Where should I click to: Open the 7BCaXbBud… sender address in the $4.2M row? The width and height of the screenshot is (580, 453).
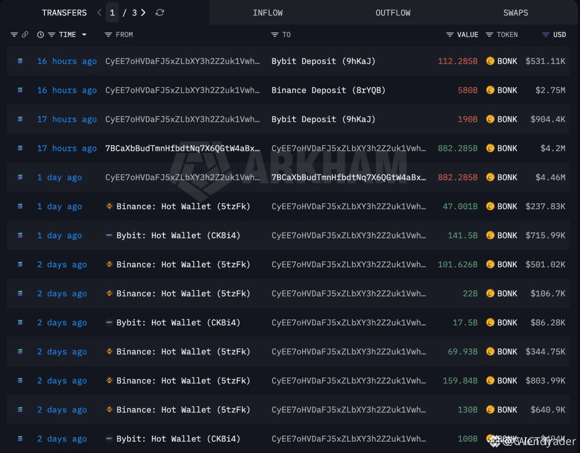(x=183, y=148)
